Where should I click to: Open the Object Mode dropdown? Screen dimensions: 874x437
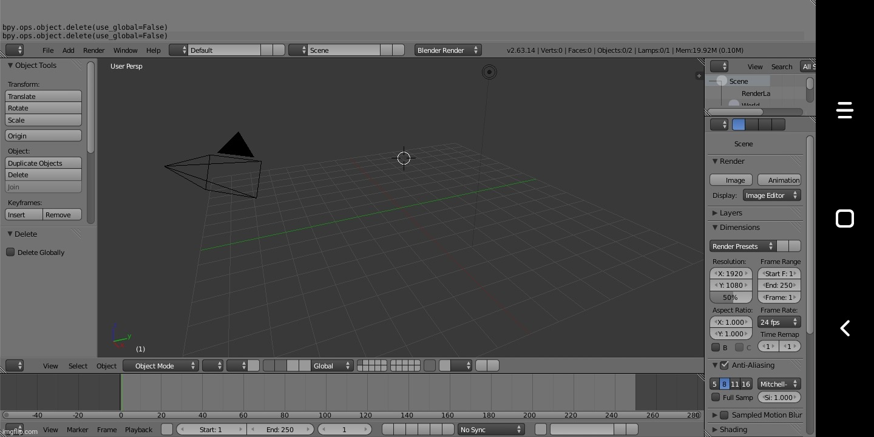point(161,365)
